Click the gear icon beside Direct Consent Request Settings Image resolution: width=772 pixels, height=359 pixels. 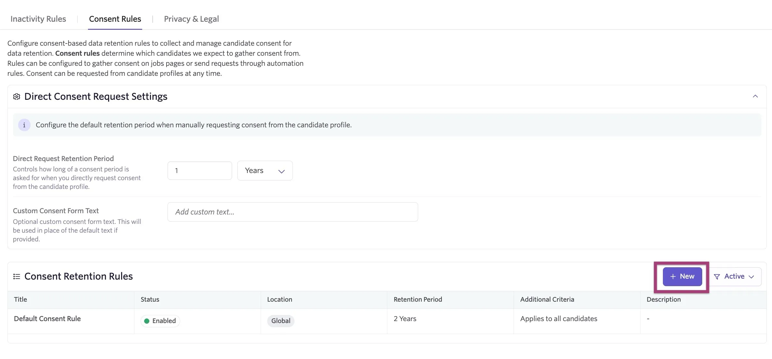point(17,97)
